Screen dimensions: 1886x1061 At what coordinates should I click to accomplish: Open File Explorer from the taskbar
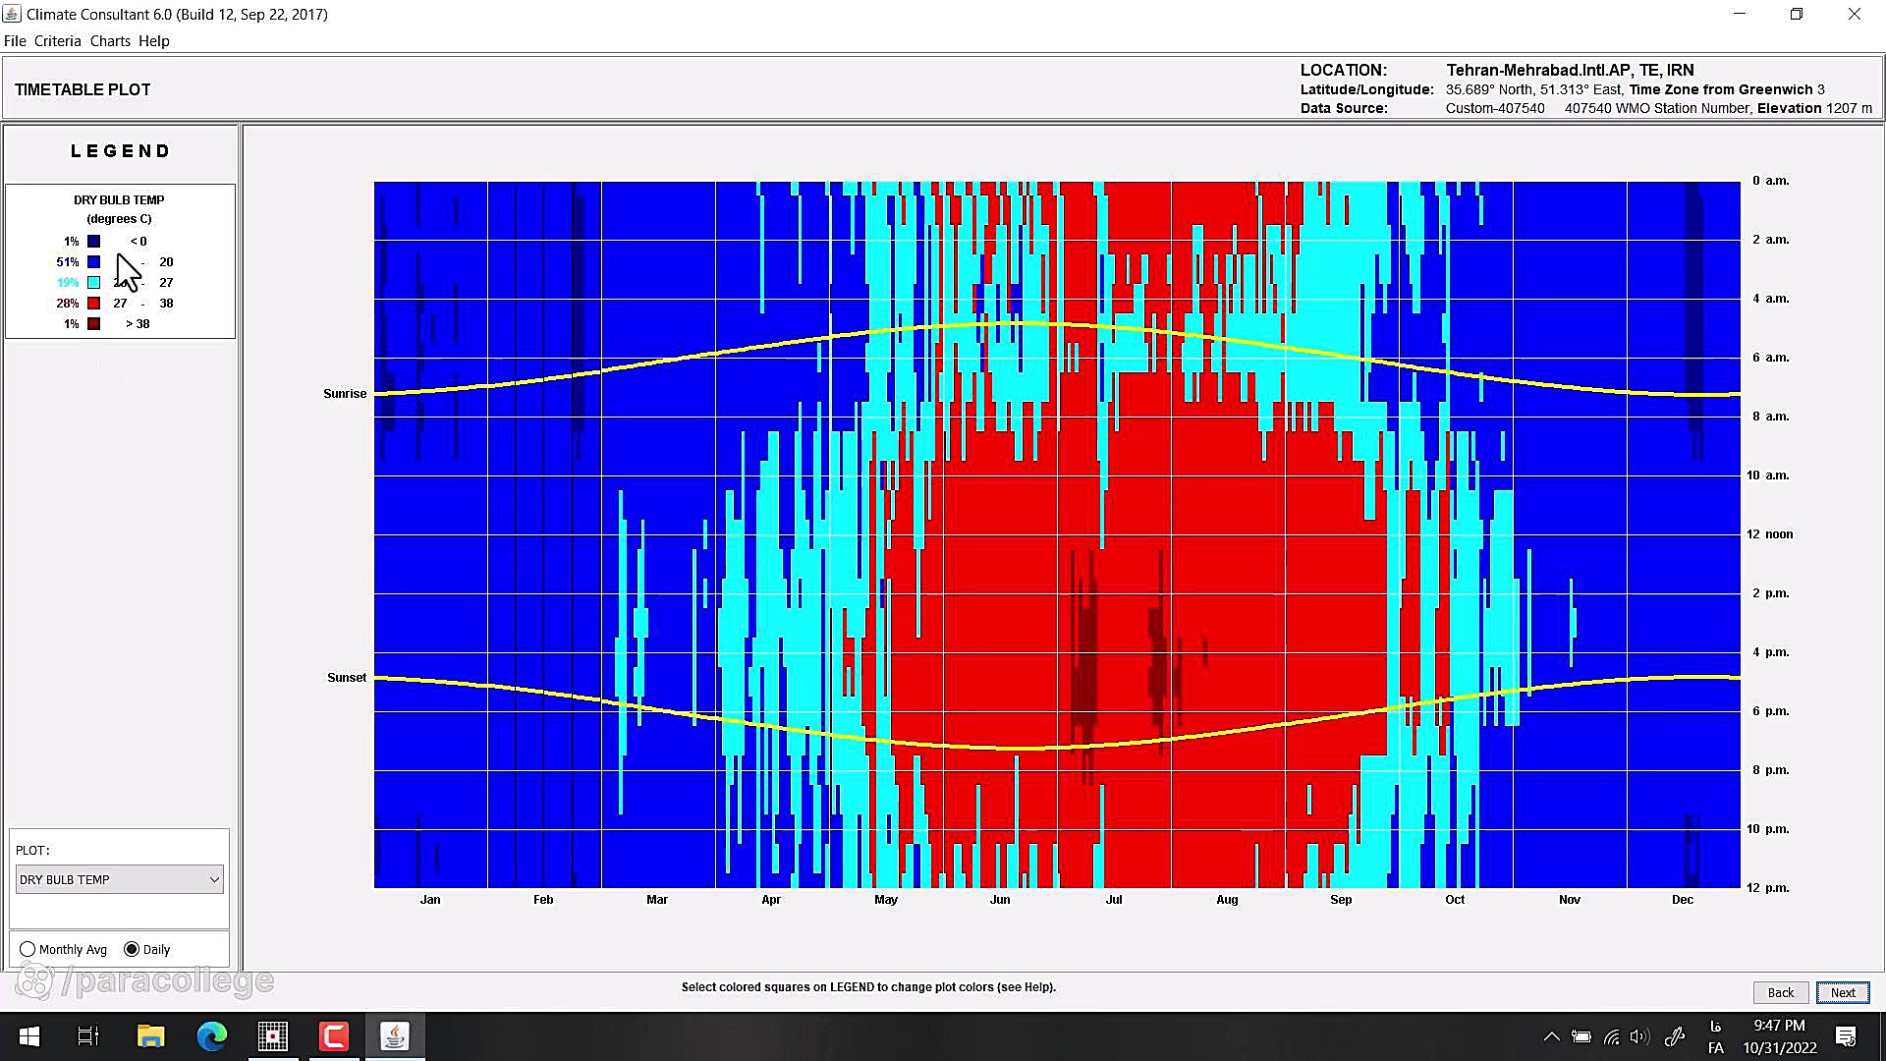[150, 1036]
